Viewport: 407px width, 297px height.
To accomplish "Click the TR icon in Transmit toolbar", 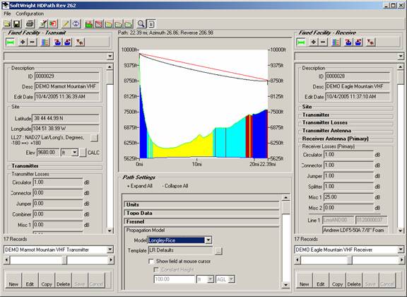I will [80, 42].
